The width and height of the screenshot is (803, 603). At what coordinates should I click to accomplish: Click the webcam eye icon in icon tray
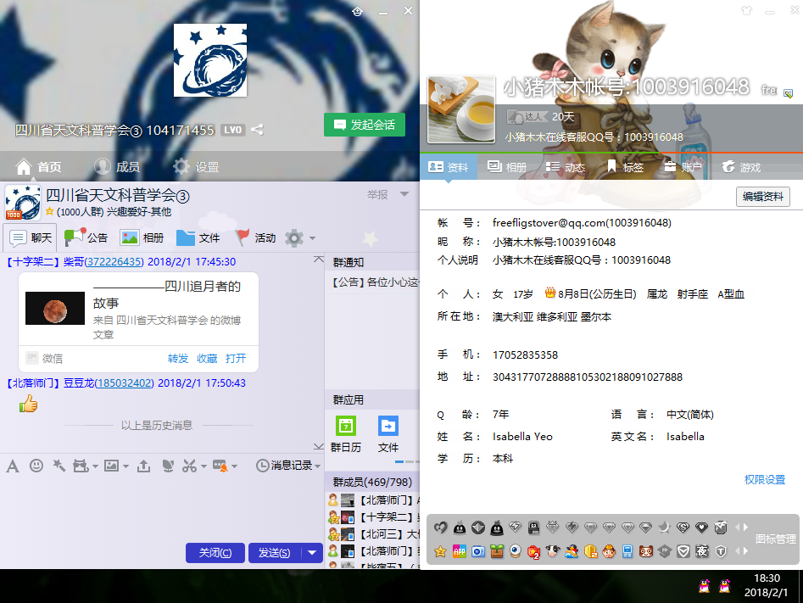tap(516, 551)
